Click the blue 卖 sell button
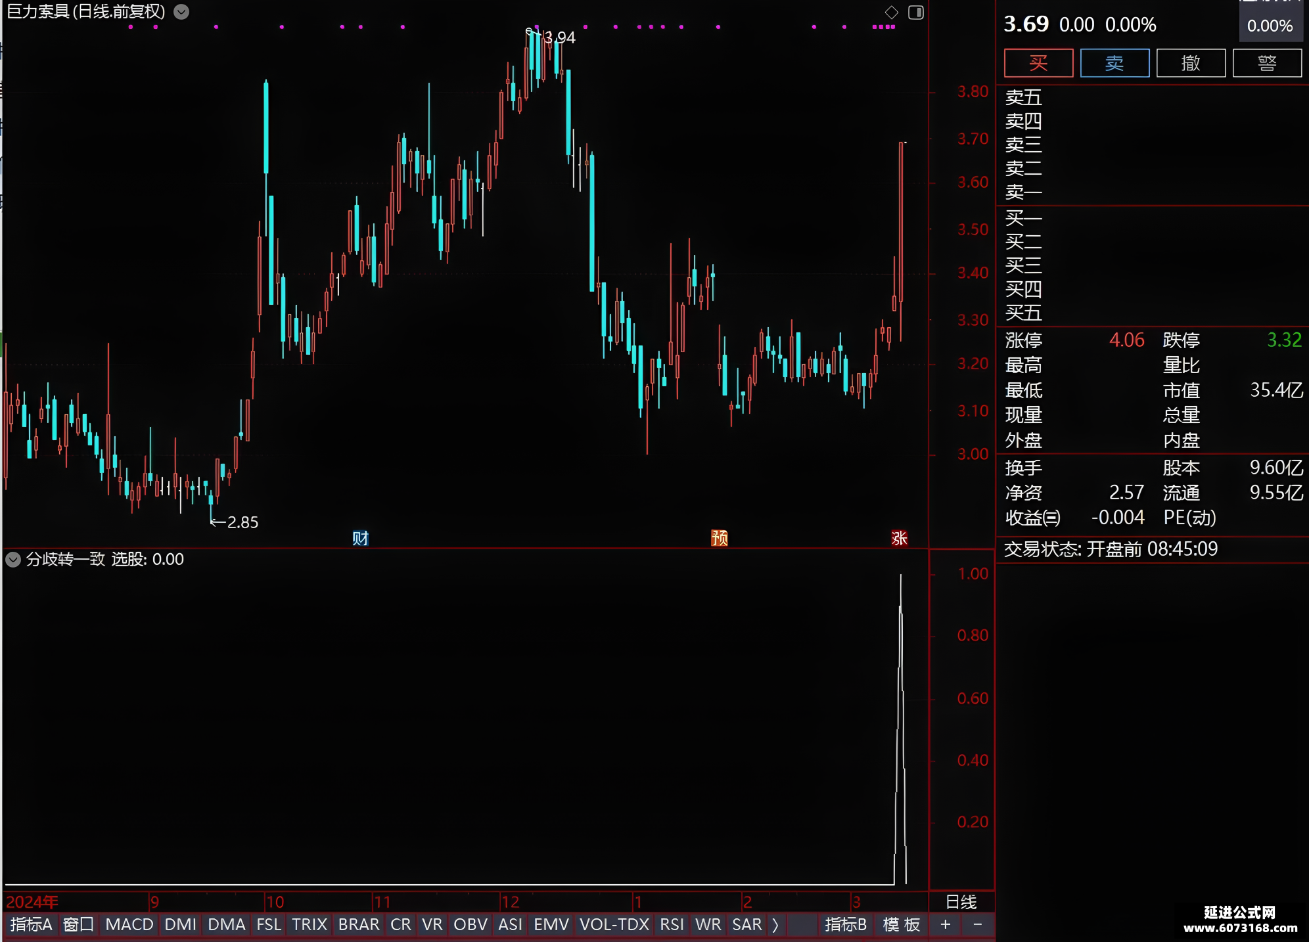The width and height of the screenshot is (1309, 942). [1114, 63]
